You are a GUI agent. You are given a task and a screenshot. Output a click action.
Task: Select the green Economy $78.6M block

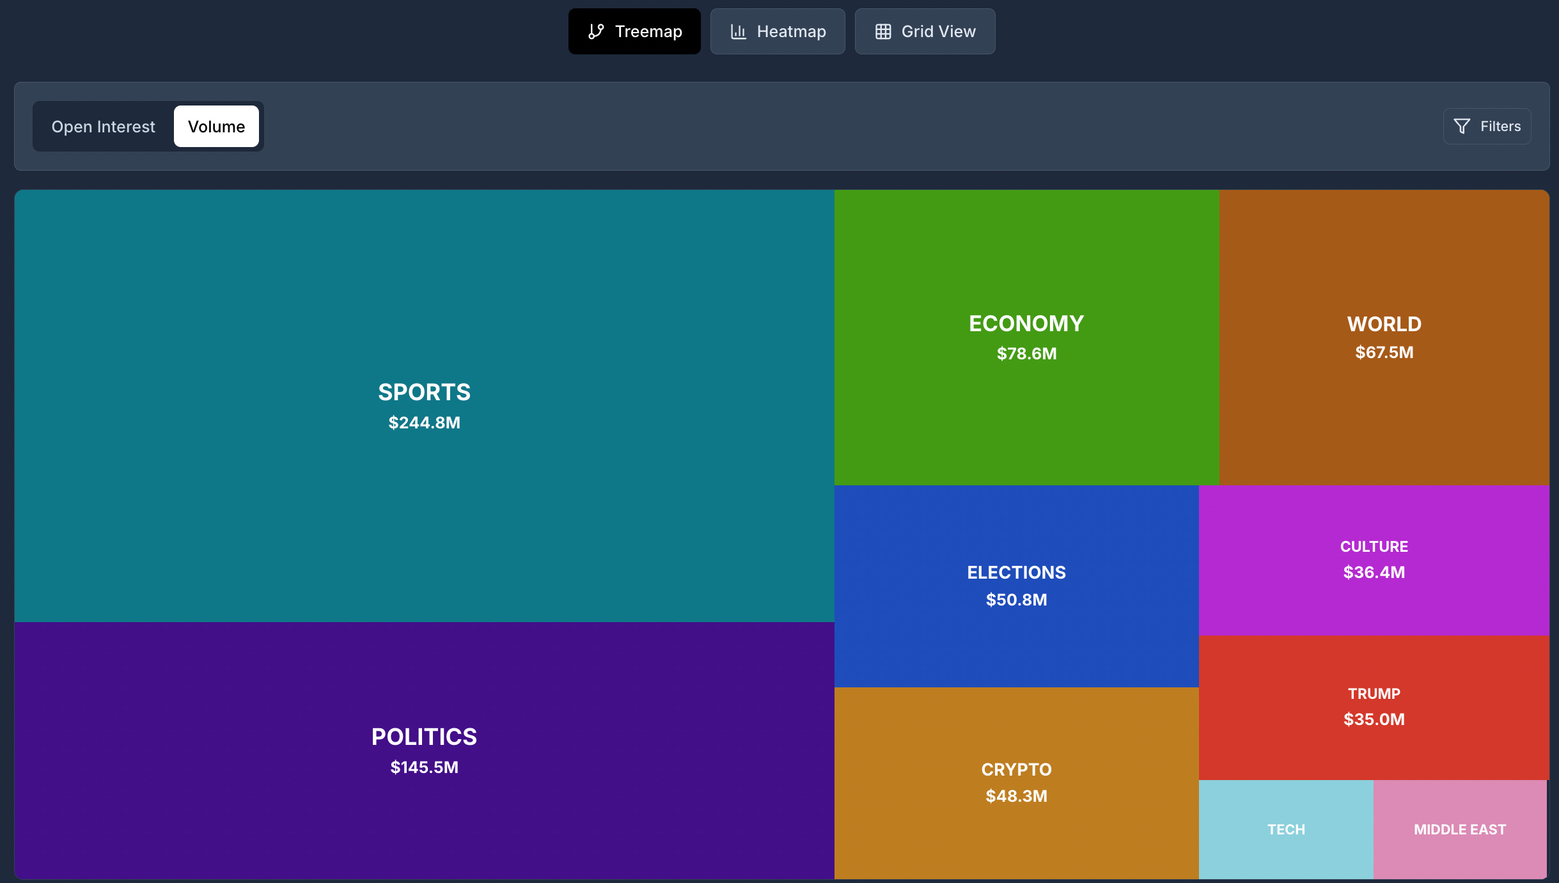tap(1026, 337)
